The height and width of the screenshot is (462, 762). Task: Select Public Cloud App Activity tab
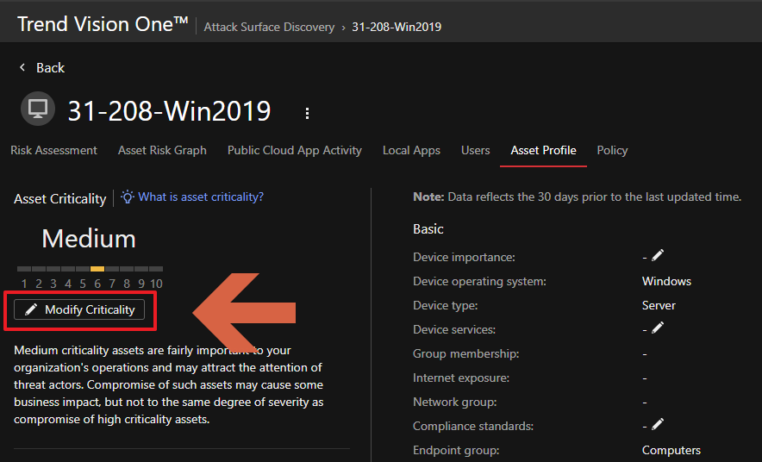tap(294, 150)
